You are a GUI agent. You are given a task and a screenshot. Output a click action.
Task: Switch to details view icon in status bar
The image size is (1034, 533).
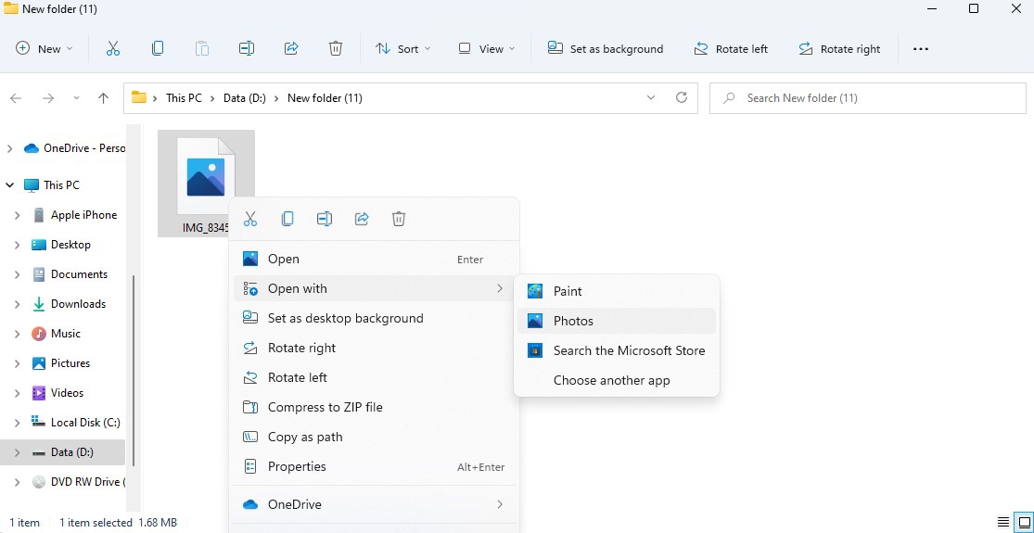(x=1002, y=522)
